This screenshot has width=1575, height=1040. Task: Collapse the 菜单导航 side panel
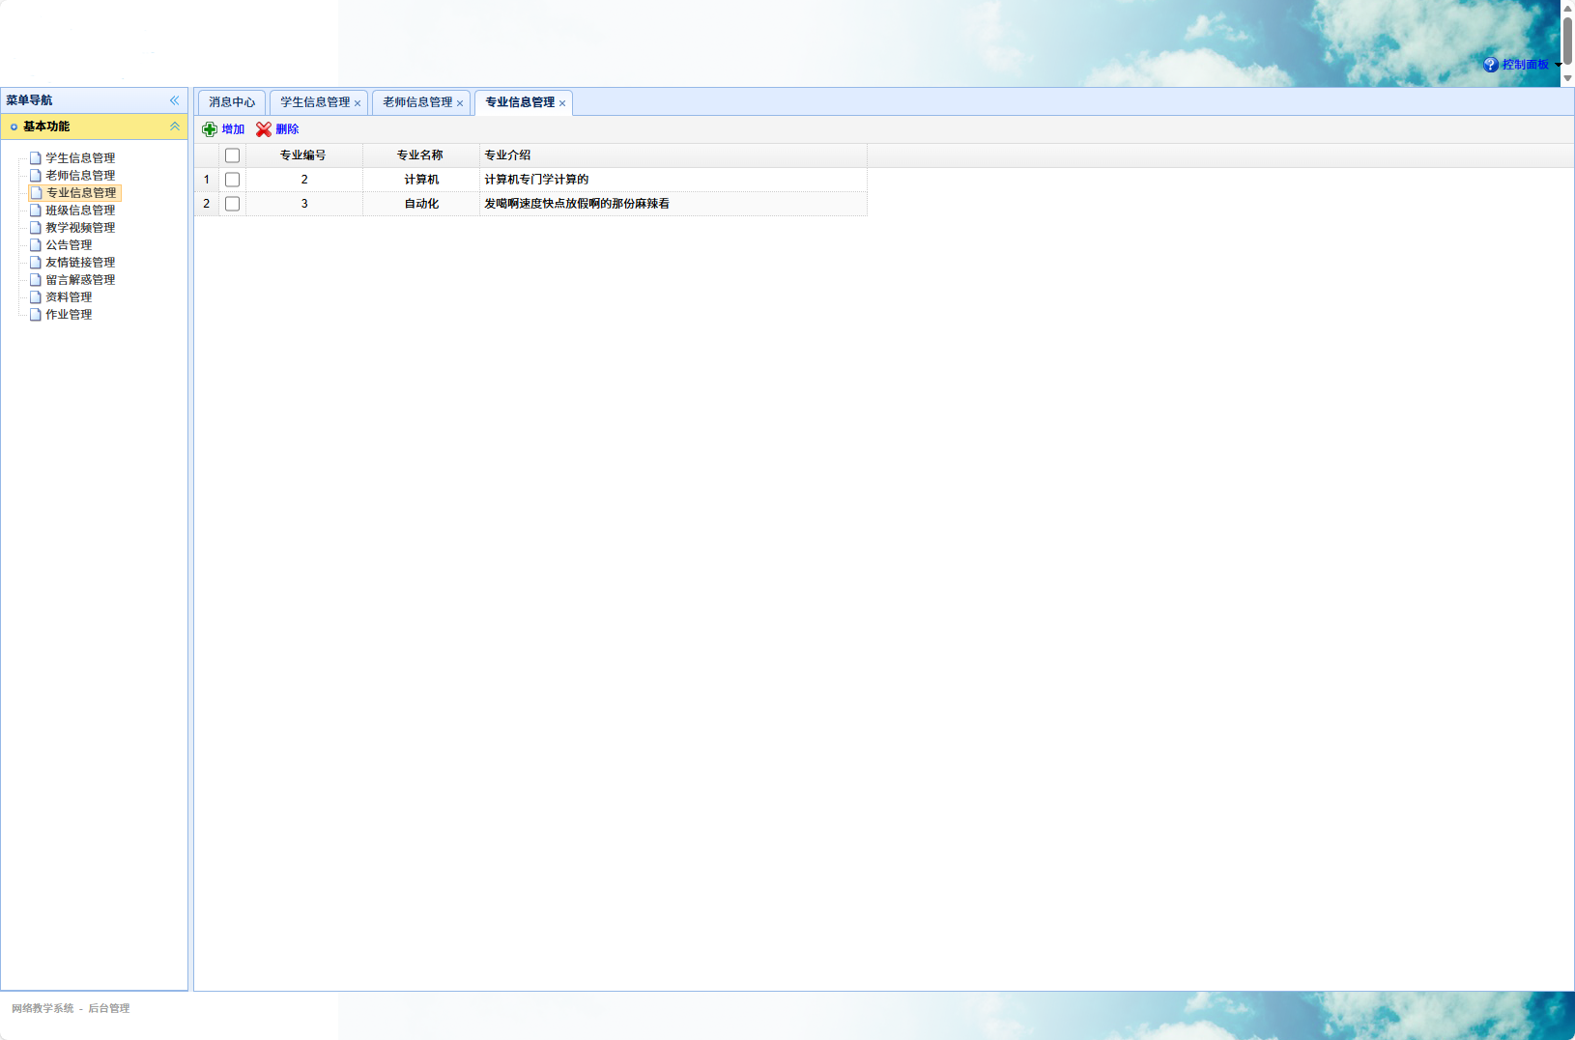click(x=175, y=100)
